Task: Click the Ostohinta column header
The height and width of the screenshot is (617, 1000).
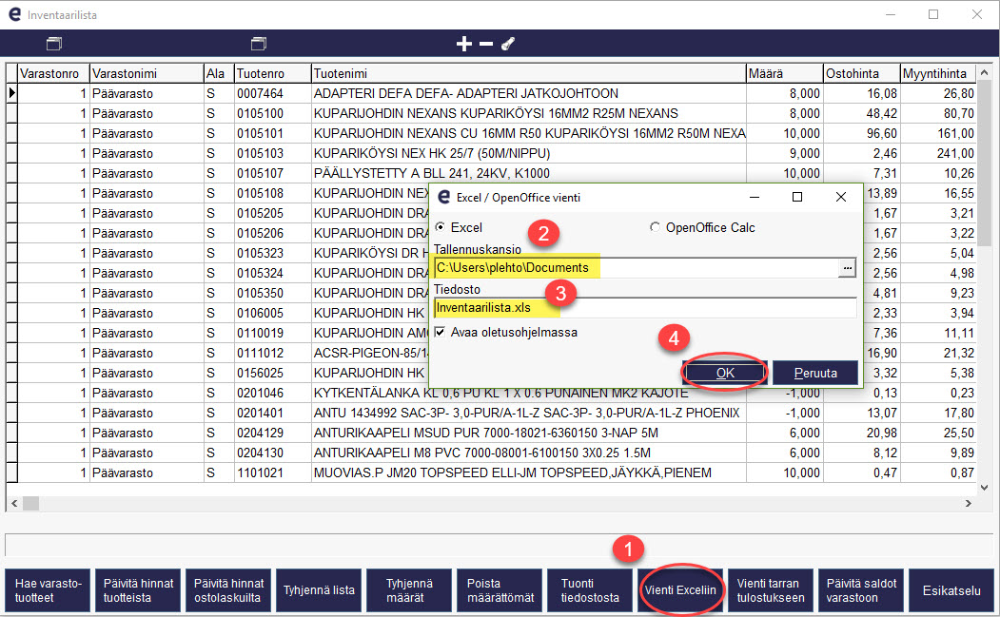Action: coord(862,73)
